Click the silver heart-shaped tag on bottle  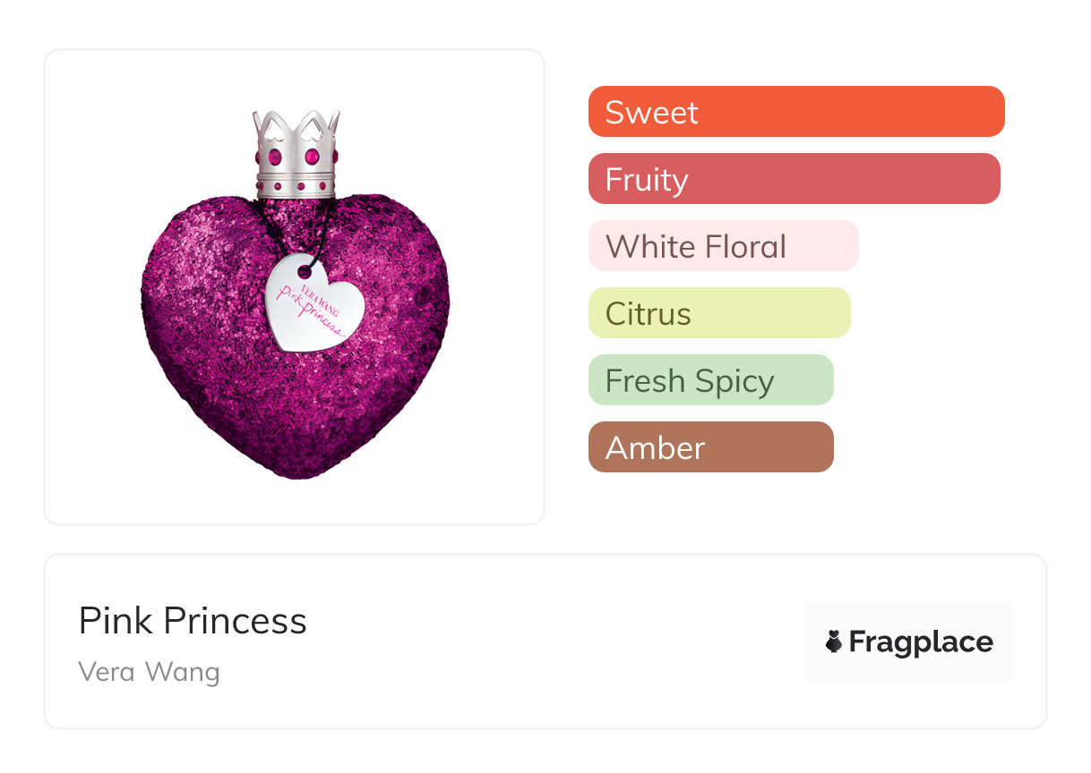click(315, 304)
